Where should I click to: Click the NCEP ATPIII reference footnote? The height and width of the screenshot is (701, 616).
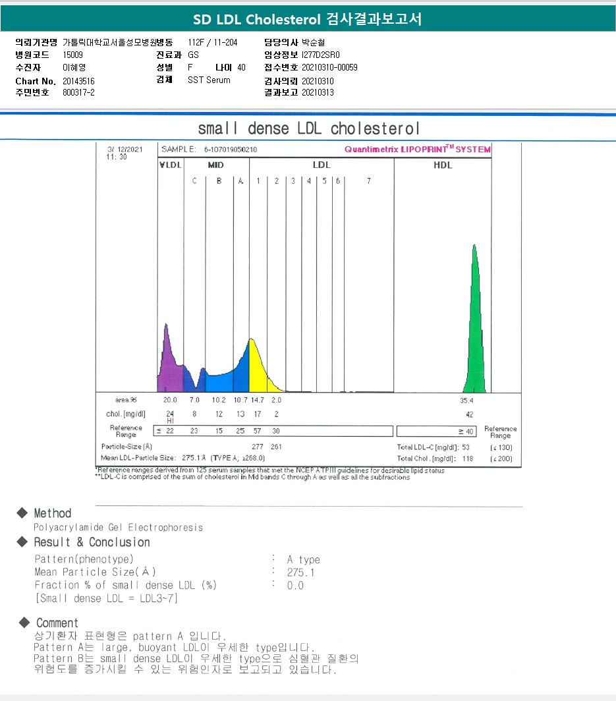(x=270, y=470)
